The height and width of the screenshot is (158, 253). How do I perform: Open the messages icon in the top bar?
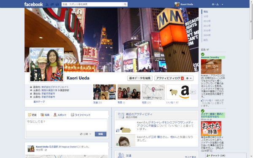coord(52,5)
